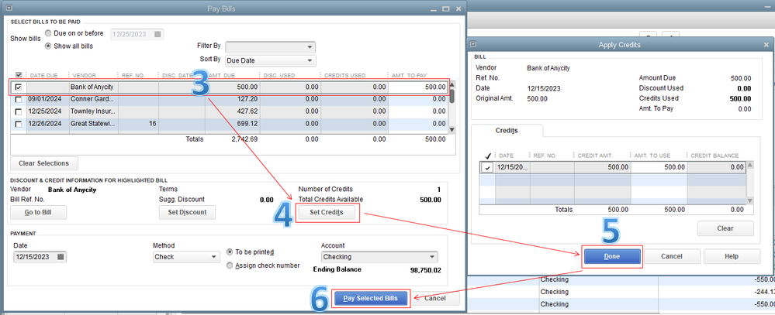This screenshot has height=315, width=775.
Task: Click Cancel in Apply Credits dialog
Action: pyautogui.click(x=672, y=256)
